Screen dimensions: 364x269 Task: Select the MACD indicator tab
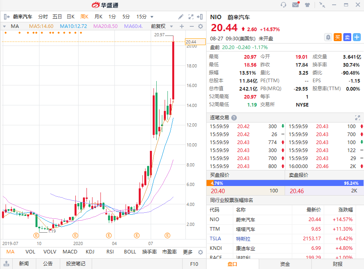(x=70, y=252)
